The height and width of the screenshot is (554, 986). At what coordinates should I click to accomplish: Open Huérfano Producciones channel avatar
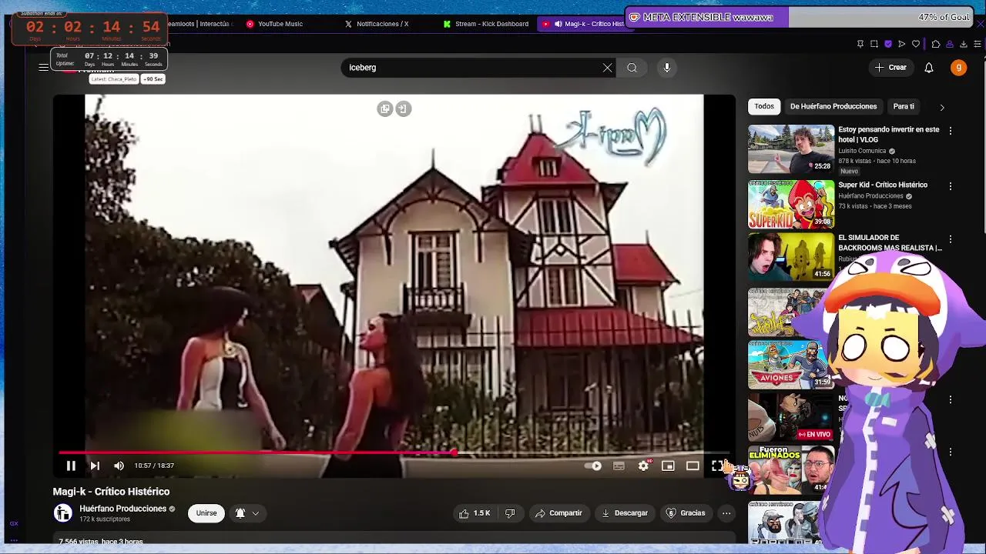63,512
